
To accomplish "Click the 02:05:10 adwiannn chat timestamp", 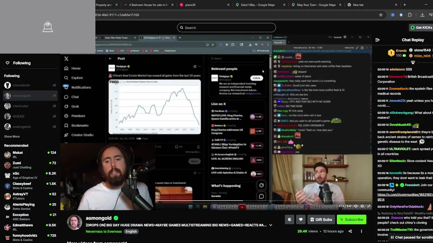I will coord(383,69).
